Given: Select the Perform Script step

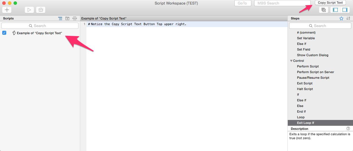Looking at the screenshot, I should click(x=308, y=66).
